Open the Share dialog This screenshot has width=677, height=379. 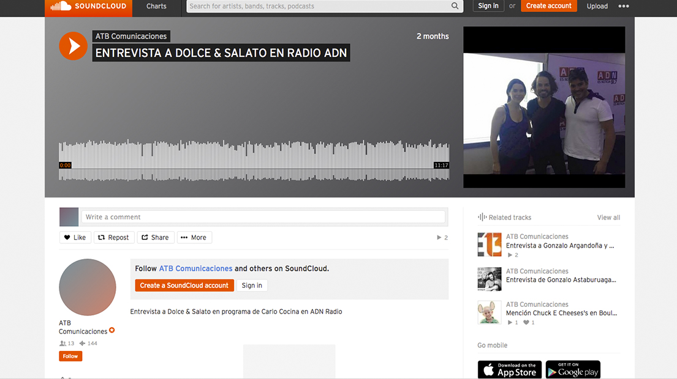155,237
